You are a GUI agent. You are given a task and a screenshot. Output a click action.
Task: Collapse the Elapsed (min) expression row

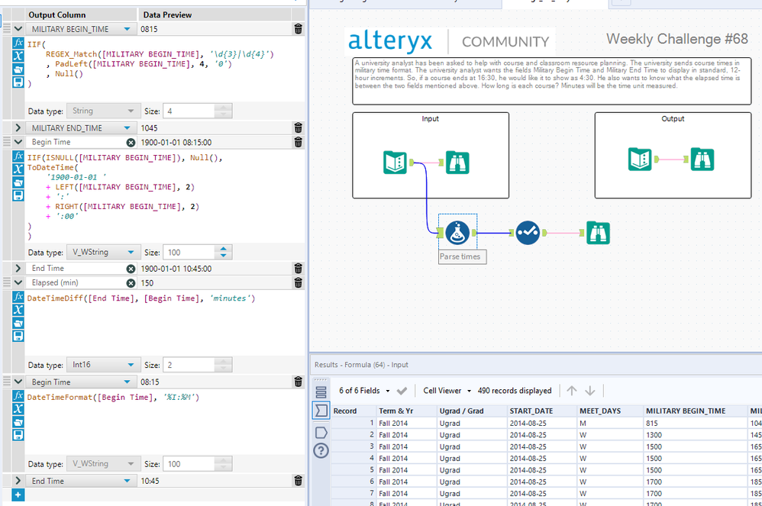(18, 282)
